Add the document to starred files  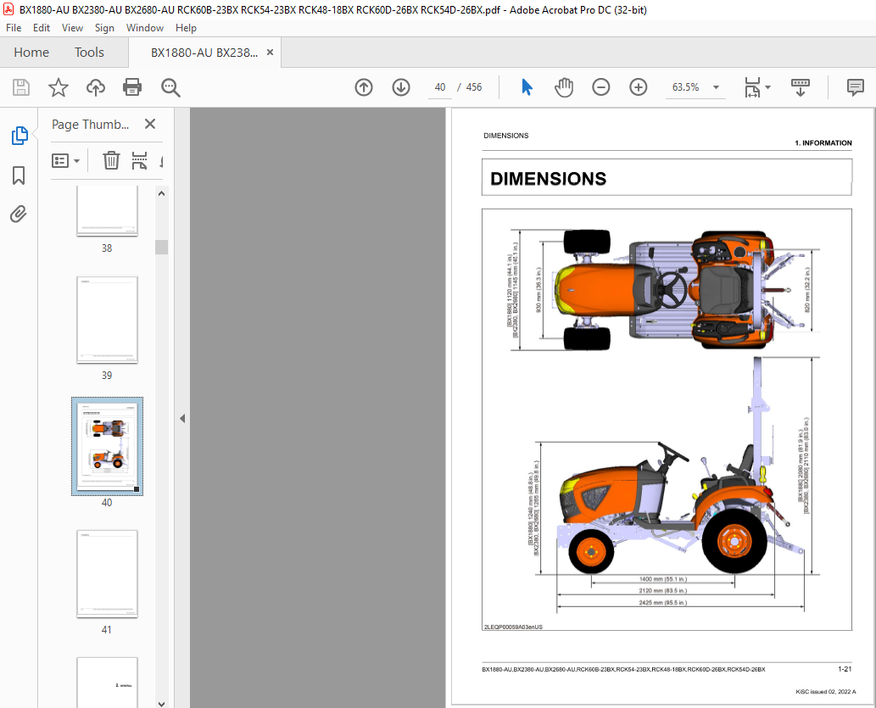click(x=59, y=87)
